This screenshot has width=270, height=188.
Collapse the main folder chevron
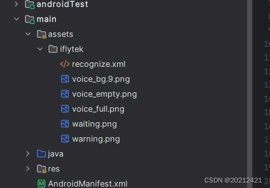coord(16,19)
